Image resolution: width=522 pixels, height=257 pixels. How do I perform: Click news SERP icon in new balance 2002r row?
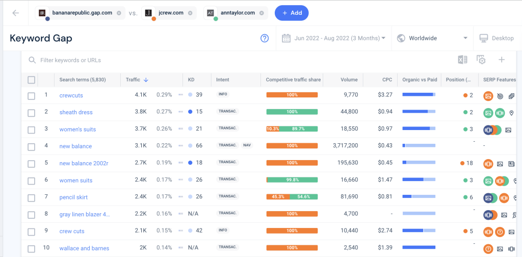[x=511, y=164]
